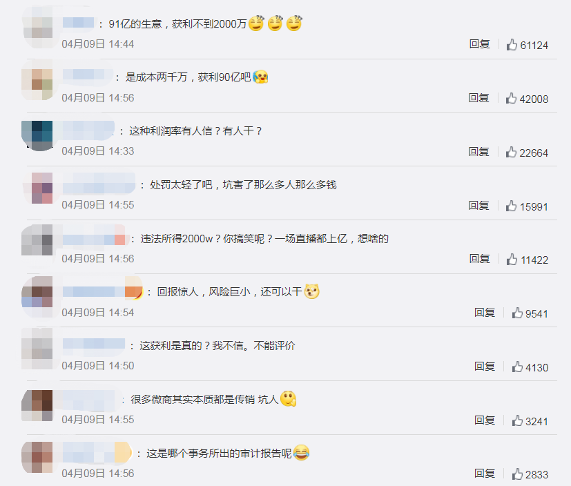Screen dimensions: 571x486
Task: Open avatar of the 91亿的生意 commenter
Action: pos(38,28)
